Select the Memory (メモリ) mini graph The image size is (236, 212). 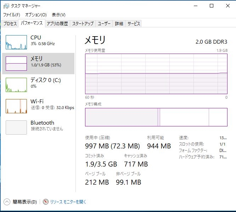(16, 63)
